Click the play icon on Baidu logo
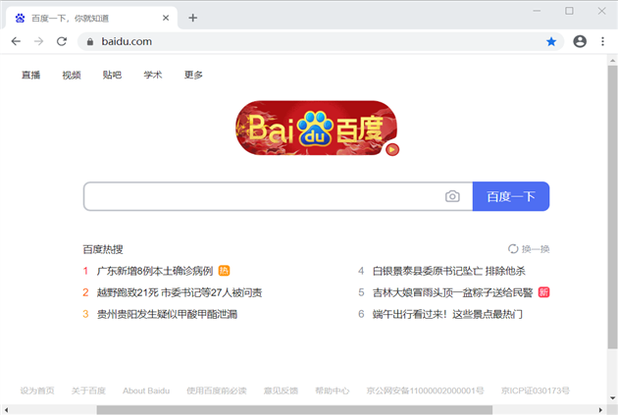The width and height of the screenshot is (618, 415). 392,150
